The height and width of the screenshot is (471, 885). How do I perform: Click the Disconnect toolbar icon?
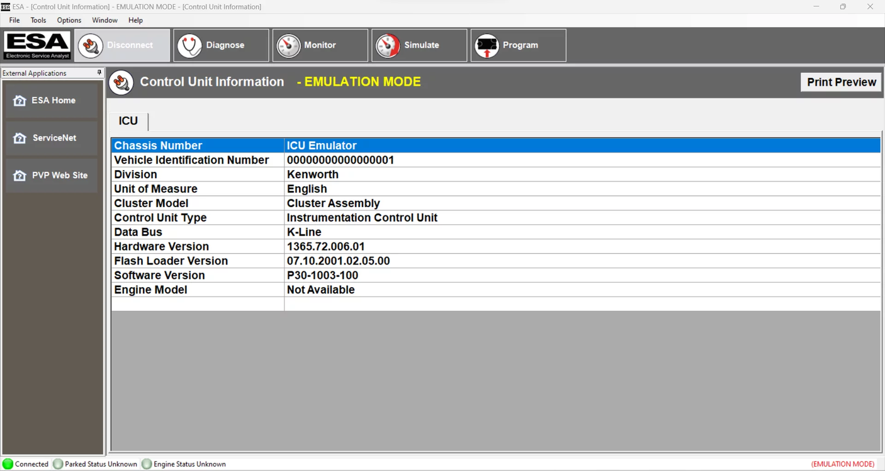[x=90, y=45]
